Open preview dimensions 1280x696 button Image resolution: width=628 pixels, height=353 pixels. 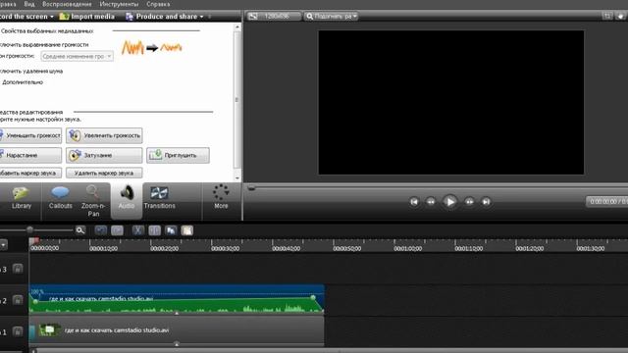(273, 17)
